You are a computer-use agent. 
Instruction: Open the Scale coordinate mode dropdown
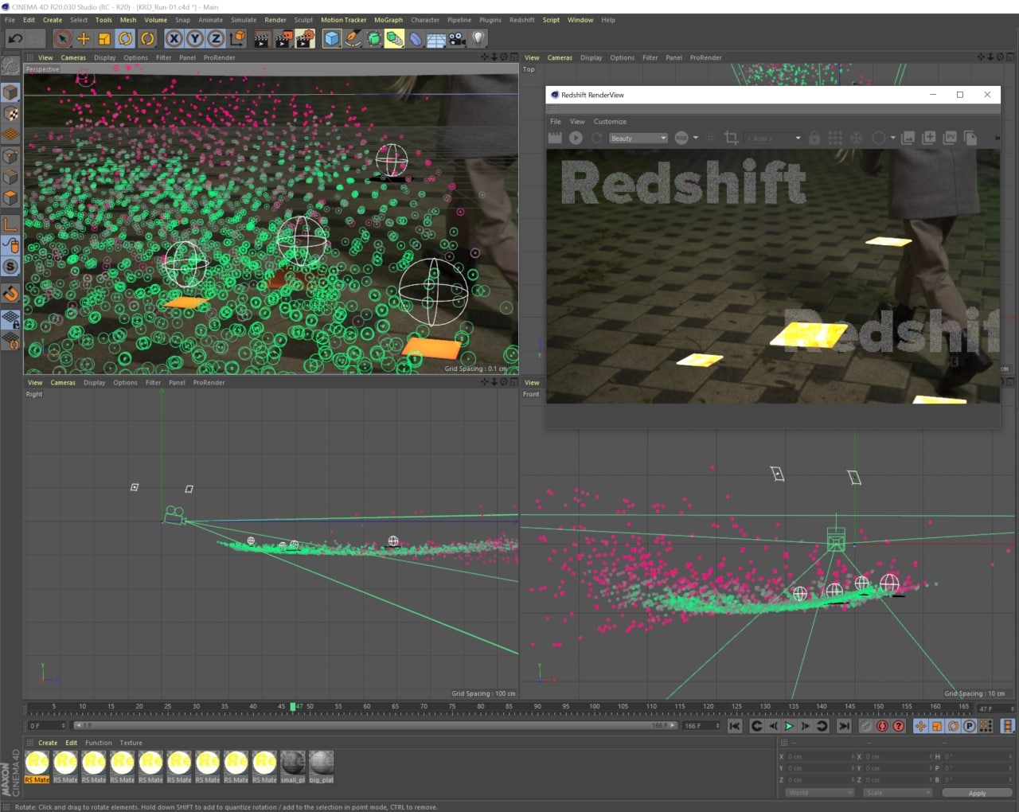click(x=898, y=793)
